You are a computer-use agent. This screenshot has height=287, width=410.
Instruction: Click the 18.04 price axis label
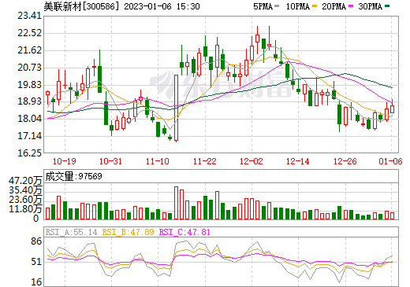coord(30,119)
